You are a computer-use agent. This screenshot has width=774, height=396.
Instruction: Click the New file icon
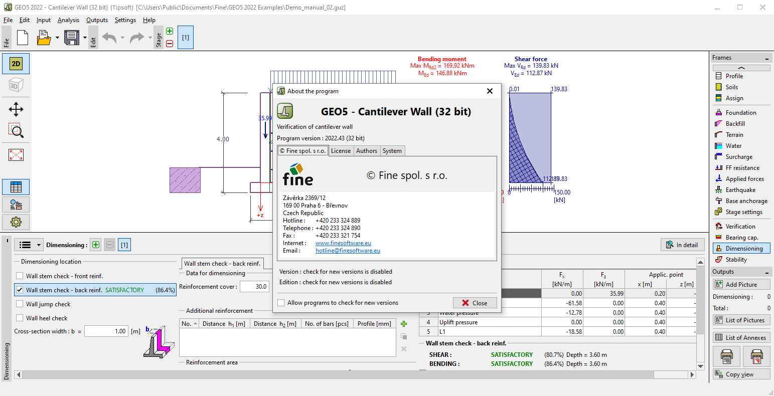pos(23,38)
